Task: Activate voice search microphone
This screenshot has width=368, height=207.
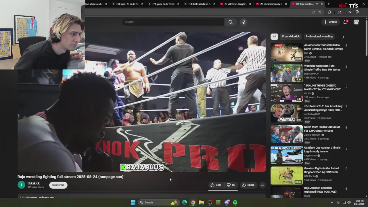Action: (x=244, y=22)
